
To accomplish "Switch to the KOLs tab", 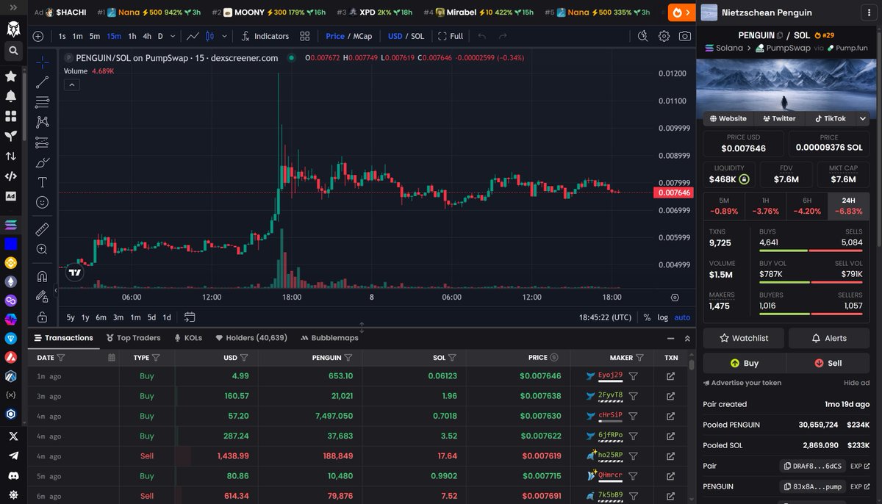I will tap(188, 338).
